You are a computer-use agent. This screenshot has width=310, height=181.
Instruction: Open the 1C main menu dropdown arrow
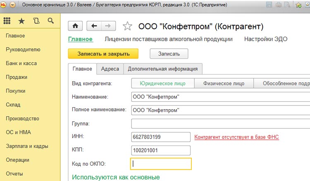coord(13,5)
